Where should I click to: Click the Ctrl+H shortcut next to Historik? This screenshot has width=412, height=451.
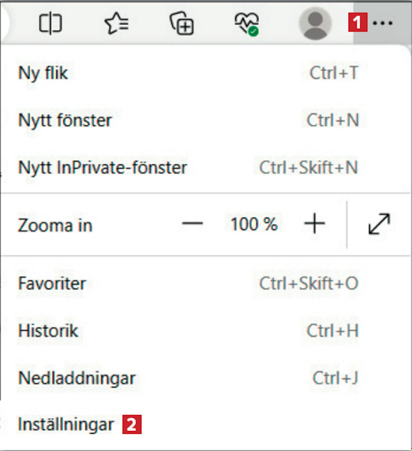click(333, 331)
